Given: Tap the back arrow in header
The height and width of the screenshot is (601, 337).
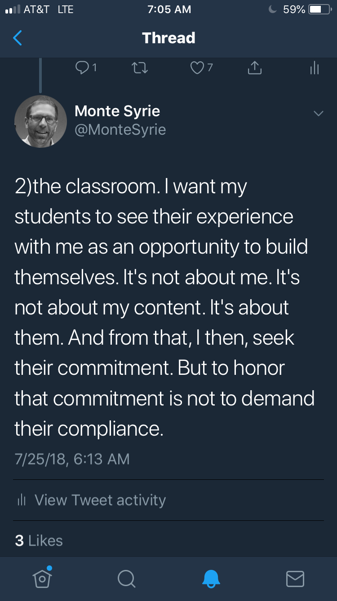Looking at the screenshot, I should pos(18,38).
